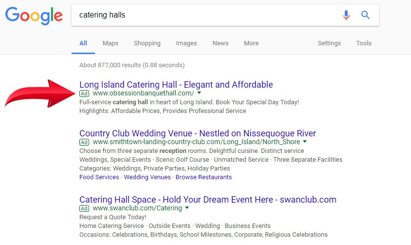This screenshot has height=245, width=411.
Task: Start voice search with microphone icon
Action: pos(346,15)
